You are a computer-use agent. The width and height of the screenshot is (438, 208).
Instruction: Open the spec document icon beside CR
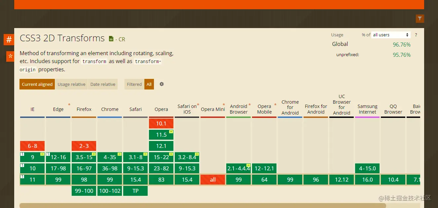click(x=111, y=39)
